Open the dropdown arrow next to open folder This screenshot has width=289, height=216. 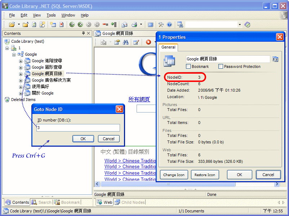19,24
